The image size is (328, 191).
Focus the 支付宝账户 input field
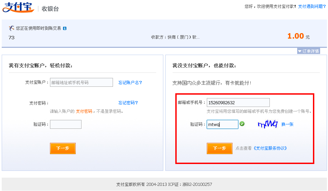coord(81,82)
